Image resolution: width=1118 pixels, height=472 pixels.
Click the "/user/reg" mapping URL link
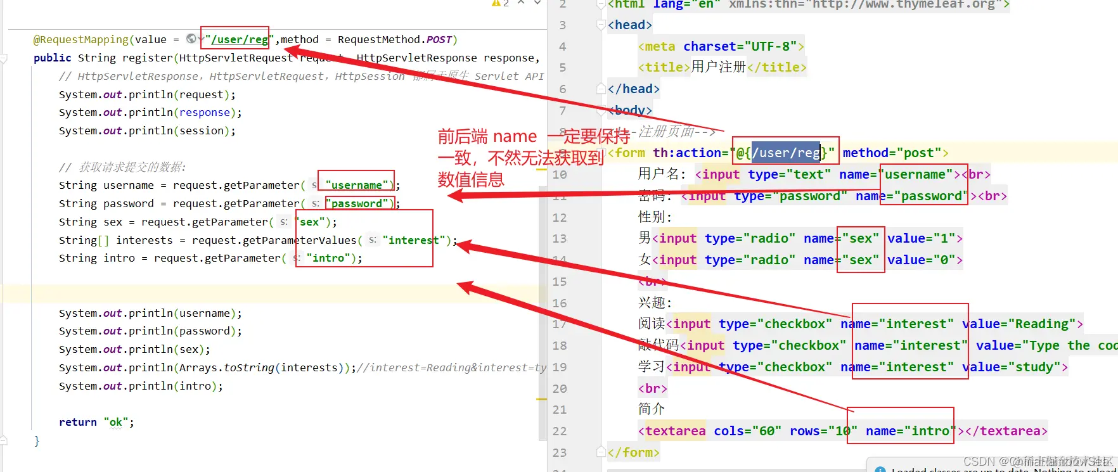(x=239, y=39)
